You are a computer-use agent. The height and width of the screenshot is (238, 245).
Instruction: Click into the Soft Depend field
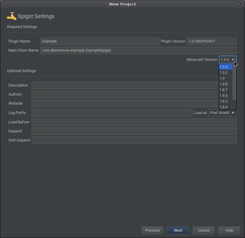tap(134, 140)
